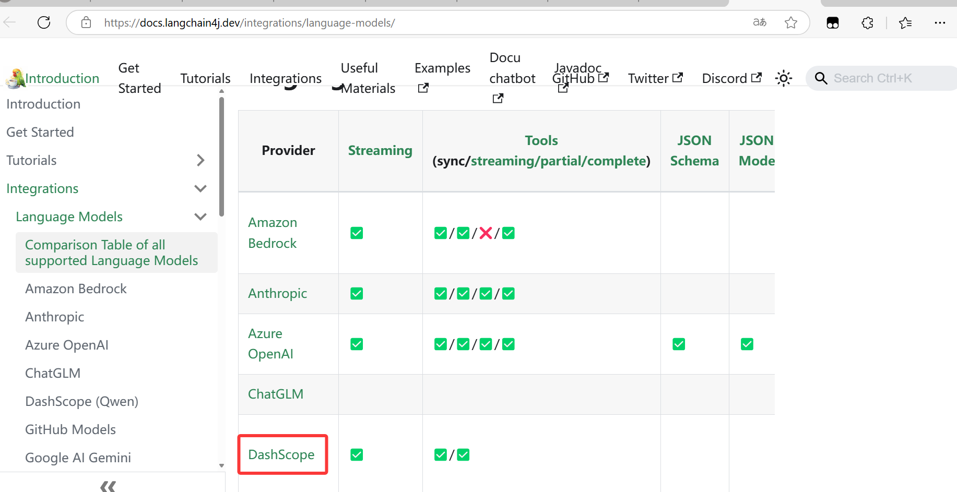
Task: Select GitHub Models in the sidebar
Action: point(70,429)
